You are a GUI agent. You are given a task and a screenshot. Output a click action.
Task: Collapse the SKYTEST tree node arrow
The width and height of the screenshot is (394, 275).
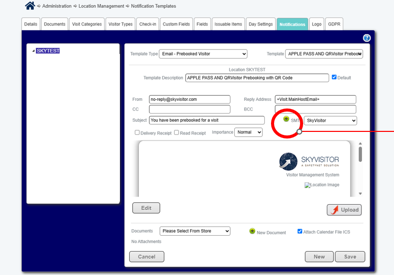click(33, 51)
